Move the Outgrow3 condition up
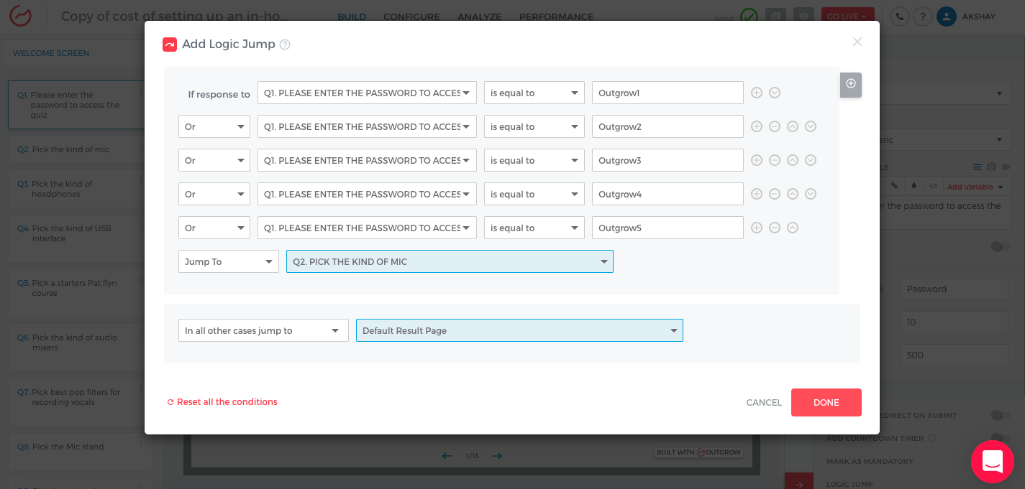 (x=793, y=160)
